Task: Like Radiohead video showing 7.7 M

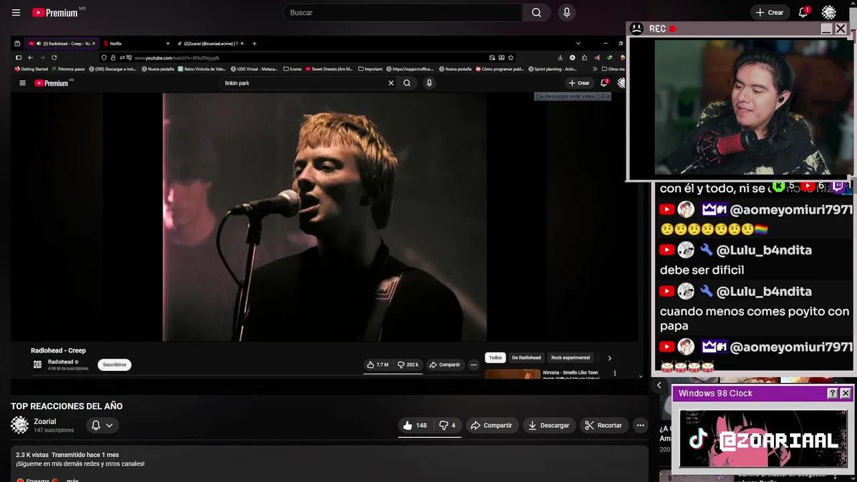Action: [378, 365]
